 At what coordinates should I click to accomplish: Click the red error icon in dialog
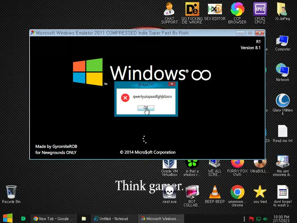click(125, 98)
